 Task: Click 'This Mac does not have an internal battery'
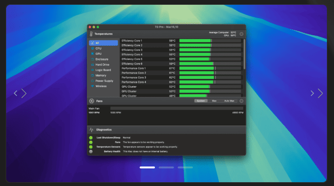145,151
